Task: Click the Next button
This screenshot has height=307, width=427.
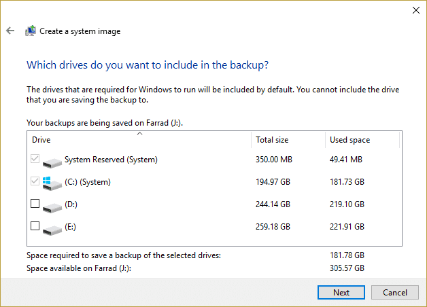Action: [x=341, y=292]
